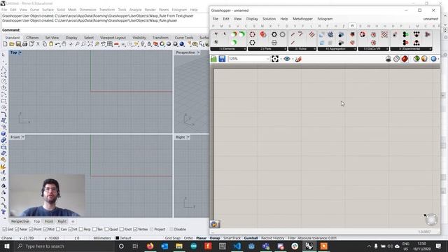Click Rhino's Zoom Extents toolbar icon
Viewport: 448px width, 252px height.
(90, 44)
